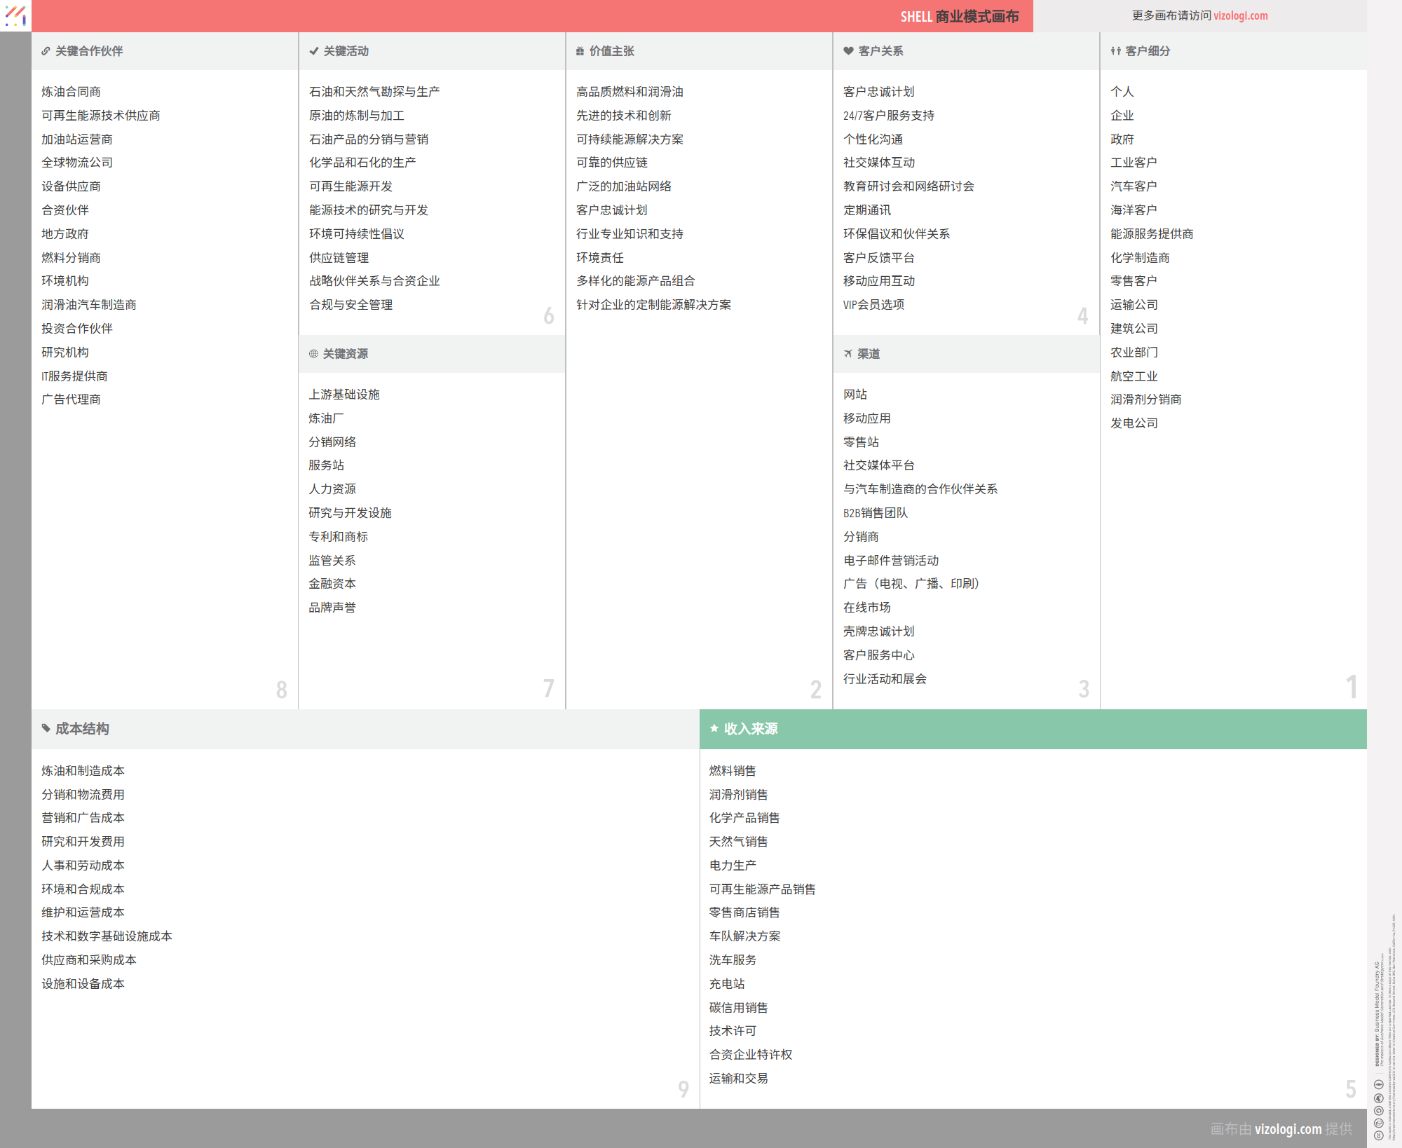Click the gift icon beside 价值主张
Image resolution: width=1402 pixels, height=1148 pixels.
580,51
